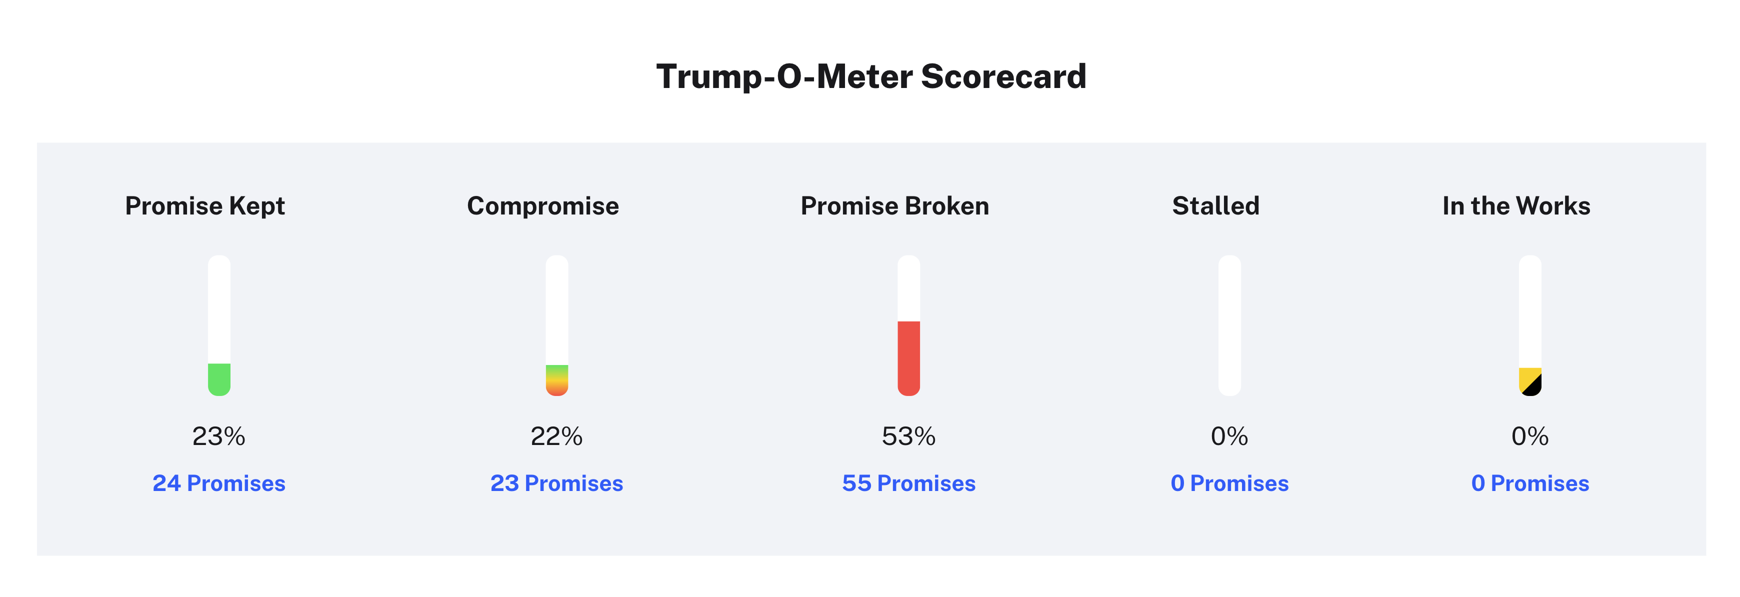Open the 24 Promises link

click(x=219, y=483)
